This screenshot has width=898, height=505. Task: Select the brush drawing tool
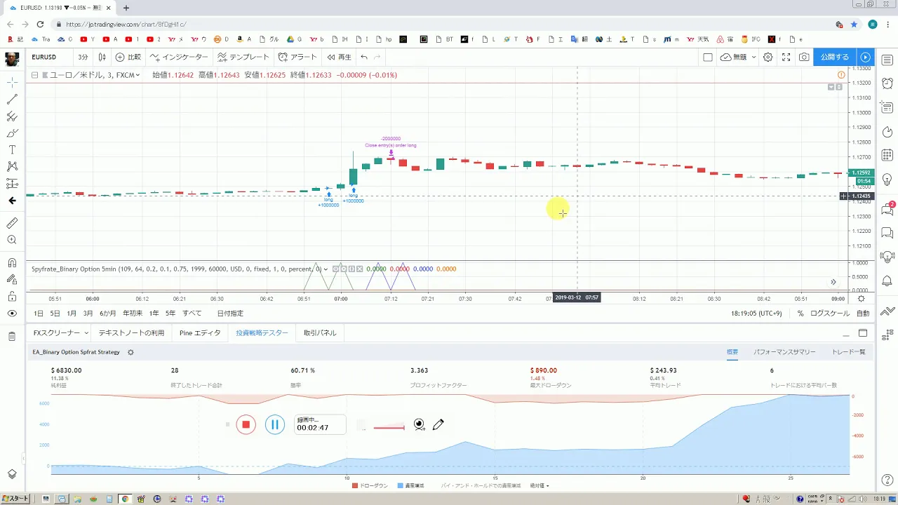pyautogui.click(x=12, y=133)
